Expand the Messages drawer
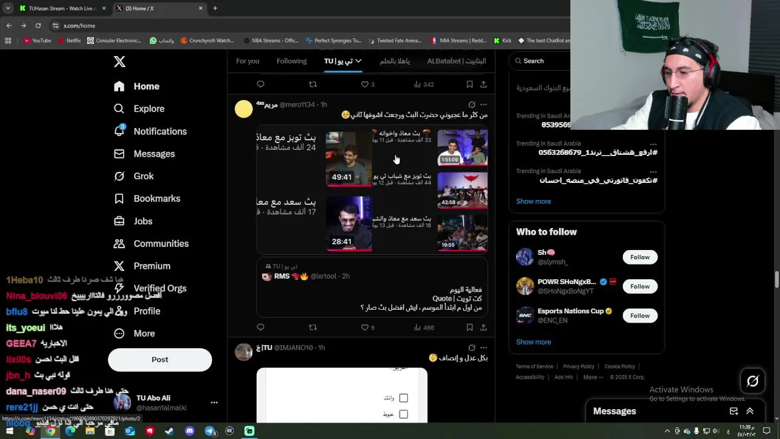 pos(750,412)
